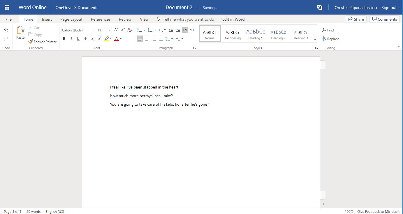Click the Tell me lightbulb box

tap(185, 19)
